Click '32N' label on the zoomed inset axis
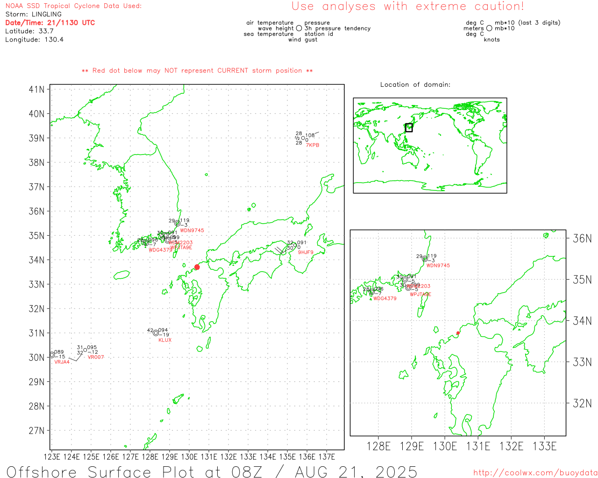The image size is (598, 478). point(582,403)
